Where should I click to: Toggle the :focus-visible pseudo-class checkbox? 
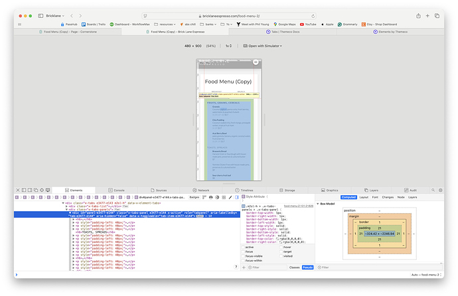point(244,256)
